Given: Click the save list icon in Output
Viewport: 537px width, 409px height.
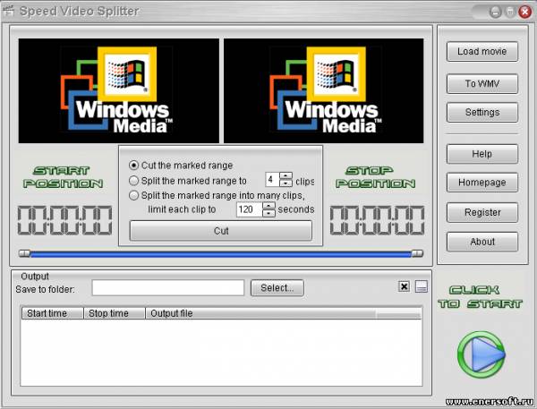Looking at the screenshot, I should coord(422,286).
